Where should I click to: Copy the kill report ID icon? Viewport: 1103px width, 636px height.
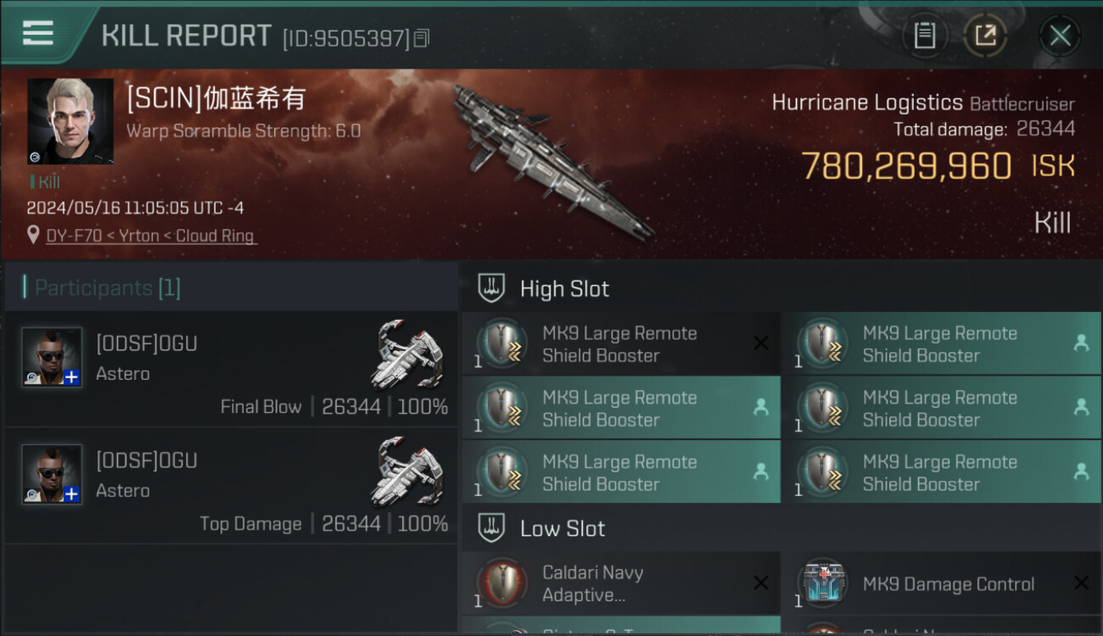[x=422, y=38]
